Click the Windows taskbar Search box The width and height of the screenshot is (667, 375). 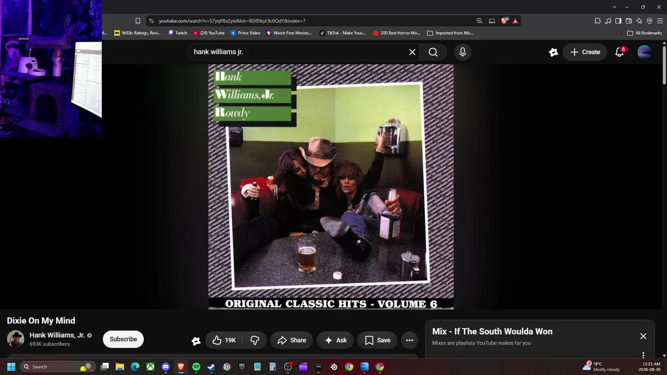point(57,367)
